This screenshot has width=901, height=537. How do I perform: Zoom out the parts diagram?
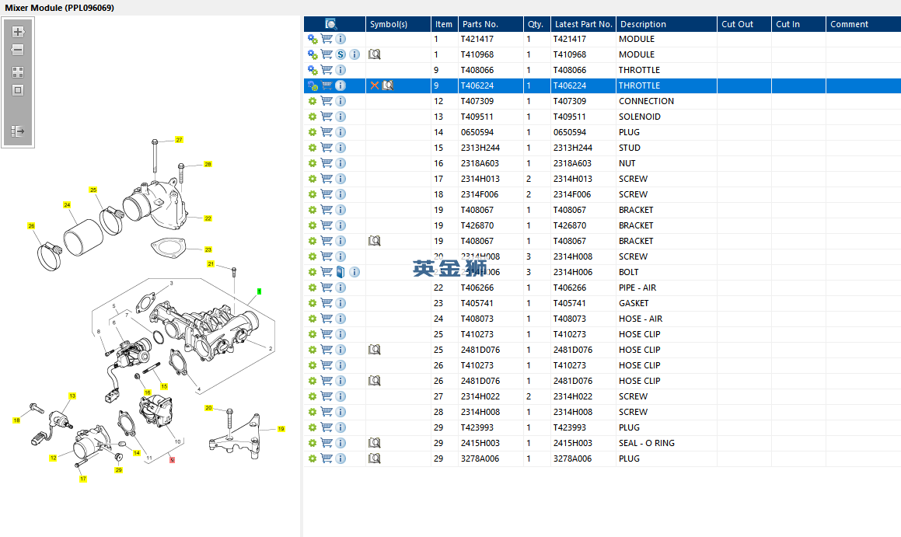click(18, 50)
